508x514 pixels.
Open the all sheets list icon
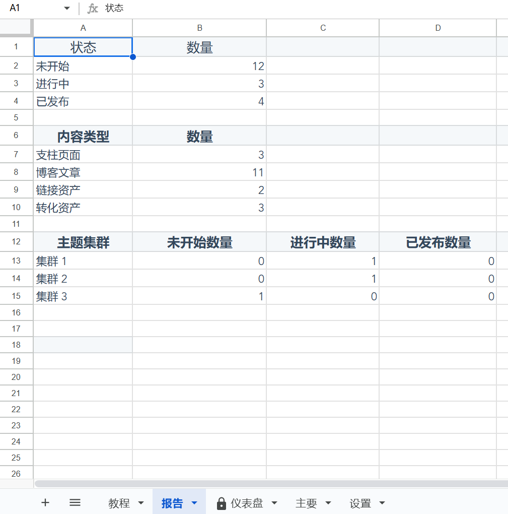(75, 502)
